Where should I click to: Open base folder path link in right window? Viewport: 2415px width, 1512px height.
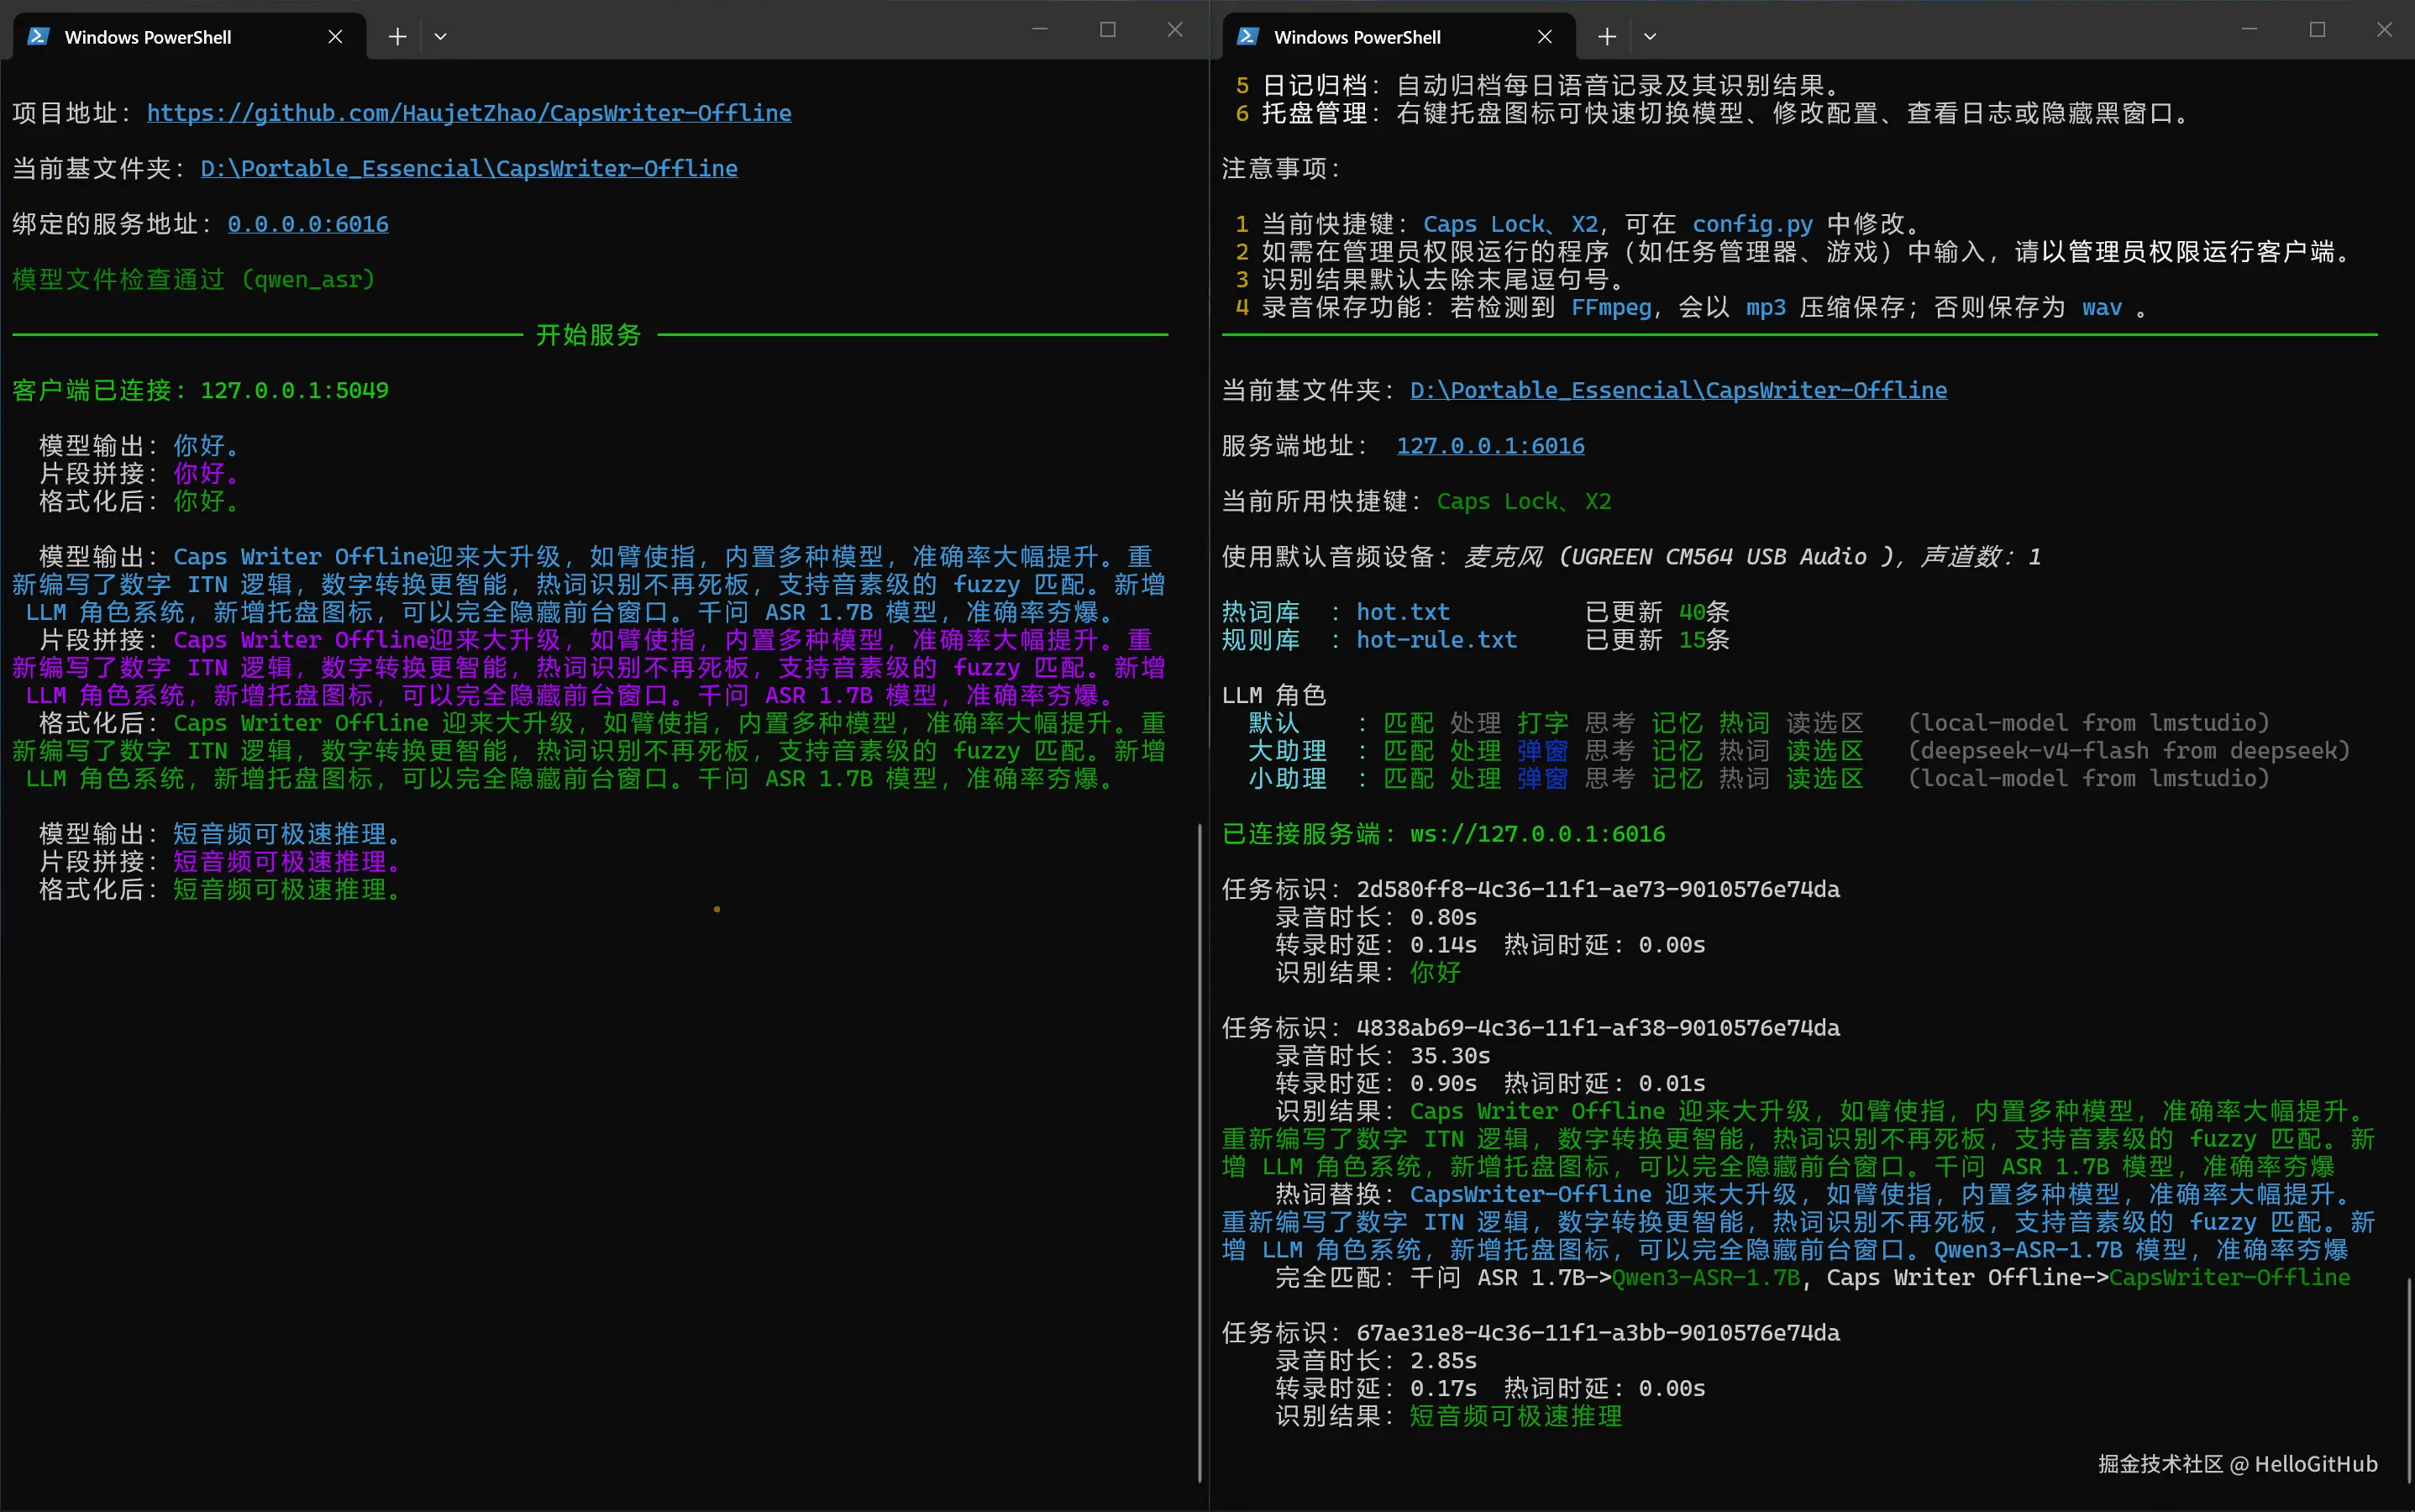point(1678,390)
